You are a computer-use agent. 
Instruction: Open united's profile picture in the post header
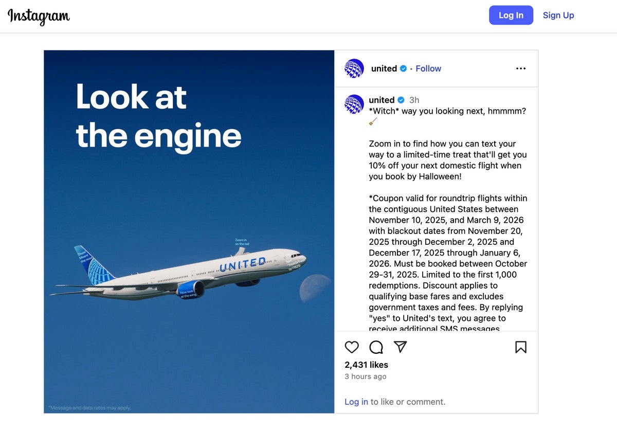click(354, 68)
